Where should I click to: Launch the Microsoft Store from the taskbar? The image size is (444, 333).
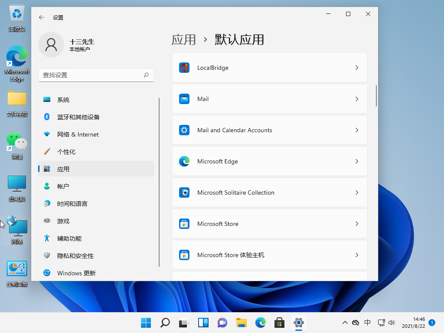point(279,323)
